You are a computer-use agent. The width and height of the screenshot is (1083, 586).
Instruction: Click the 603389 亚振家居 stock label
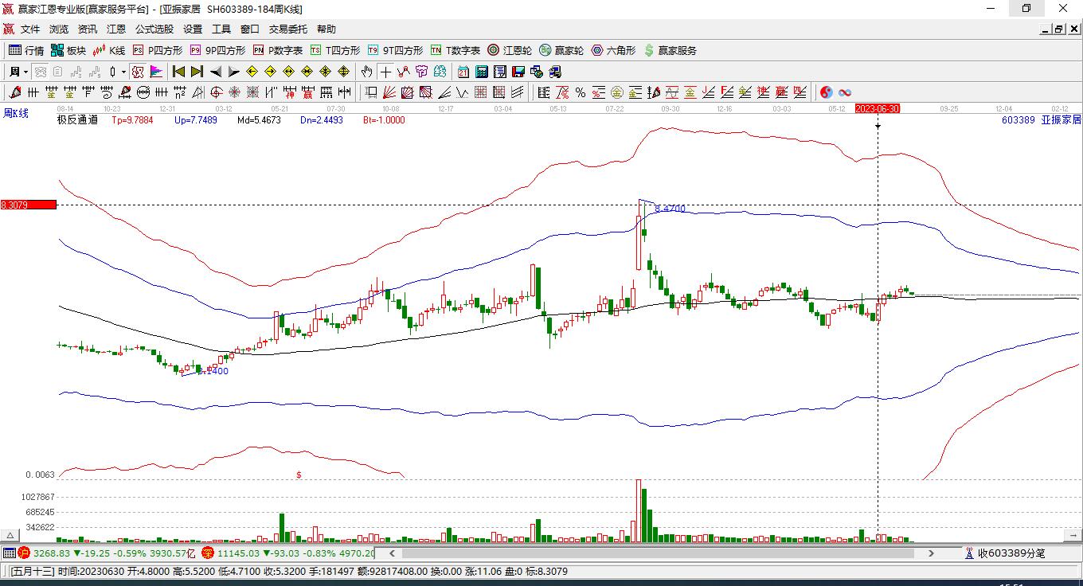pyautogui.click(x=1042, y=120)
